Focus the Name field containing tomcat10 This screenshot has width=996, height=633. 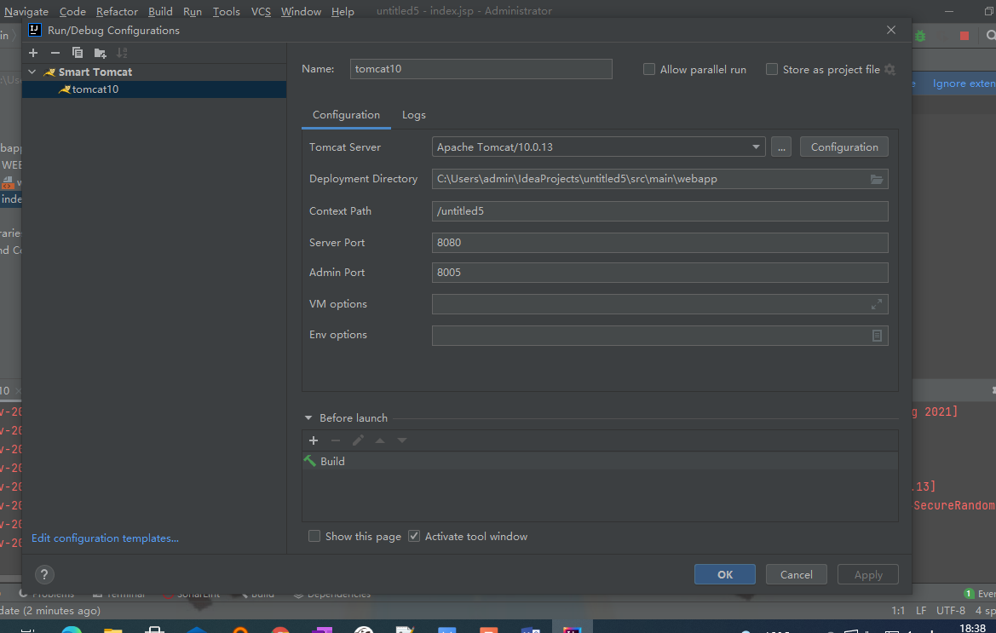tap(481, 68)
